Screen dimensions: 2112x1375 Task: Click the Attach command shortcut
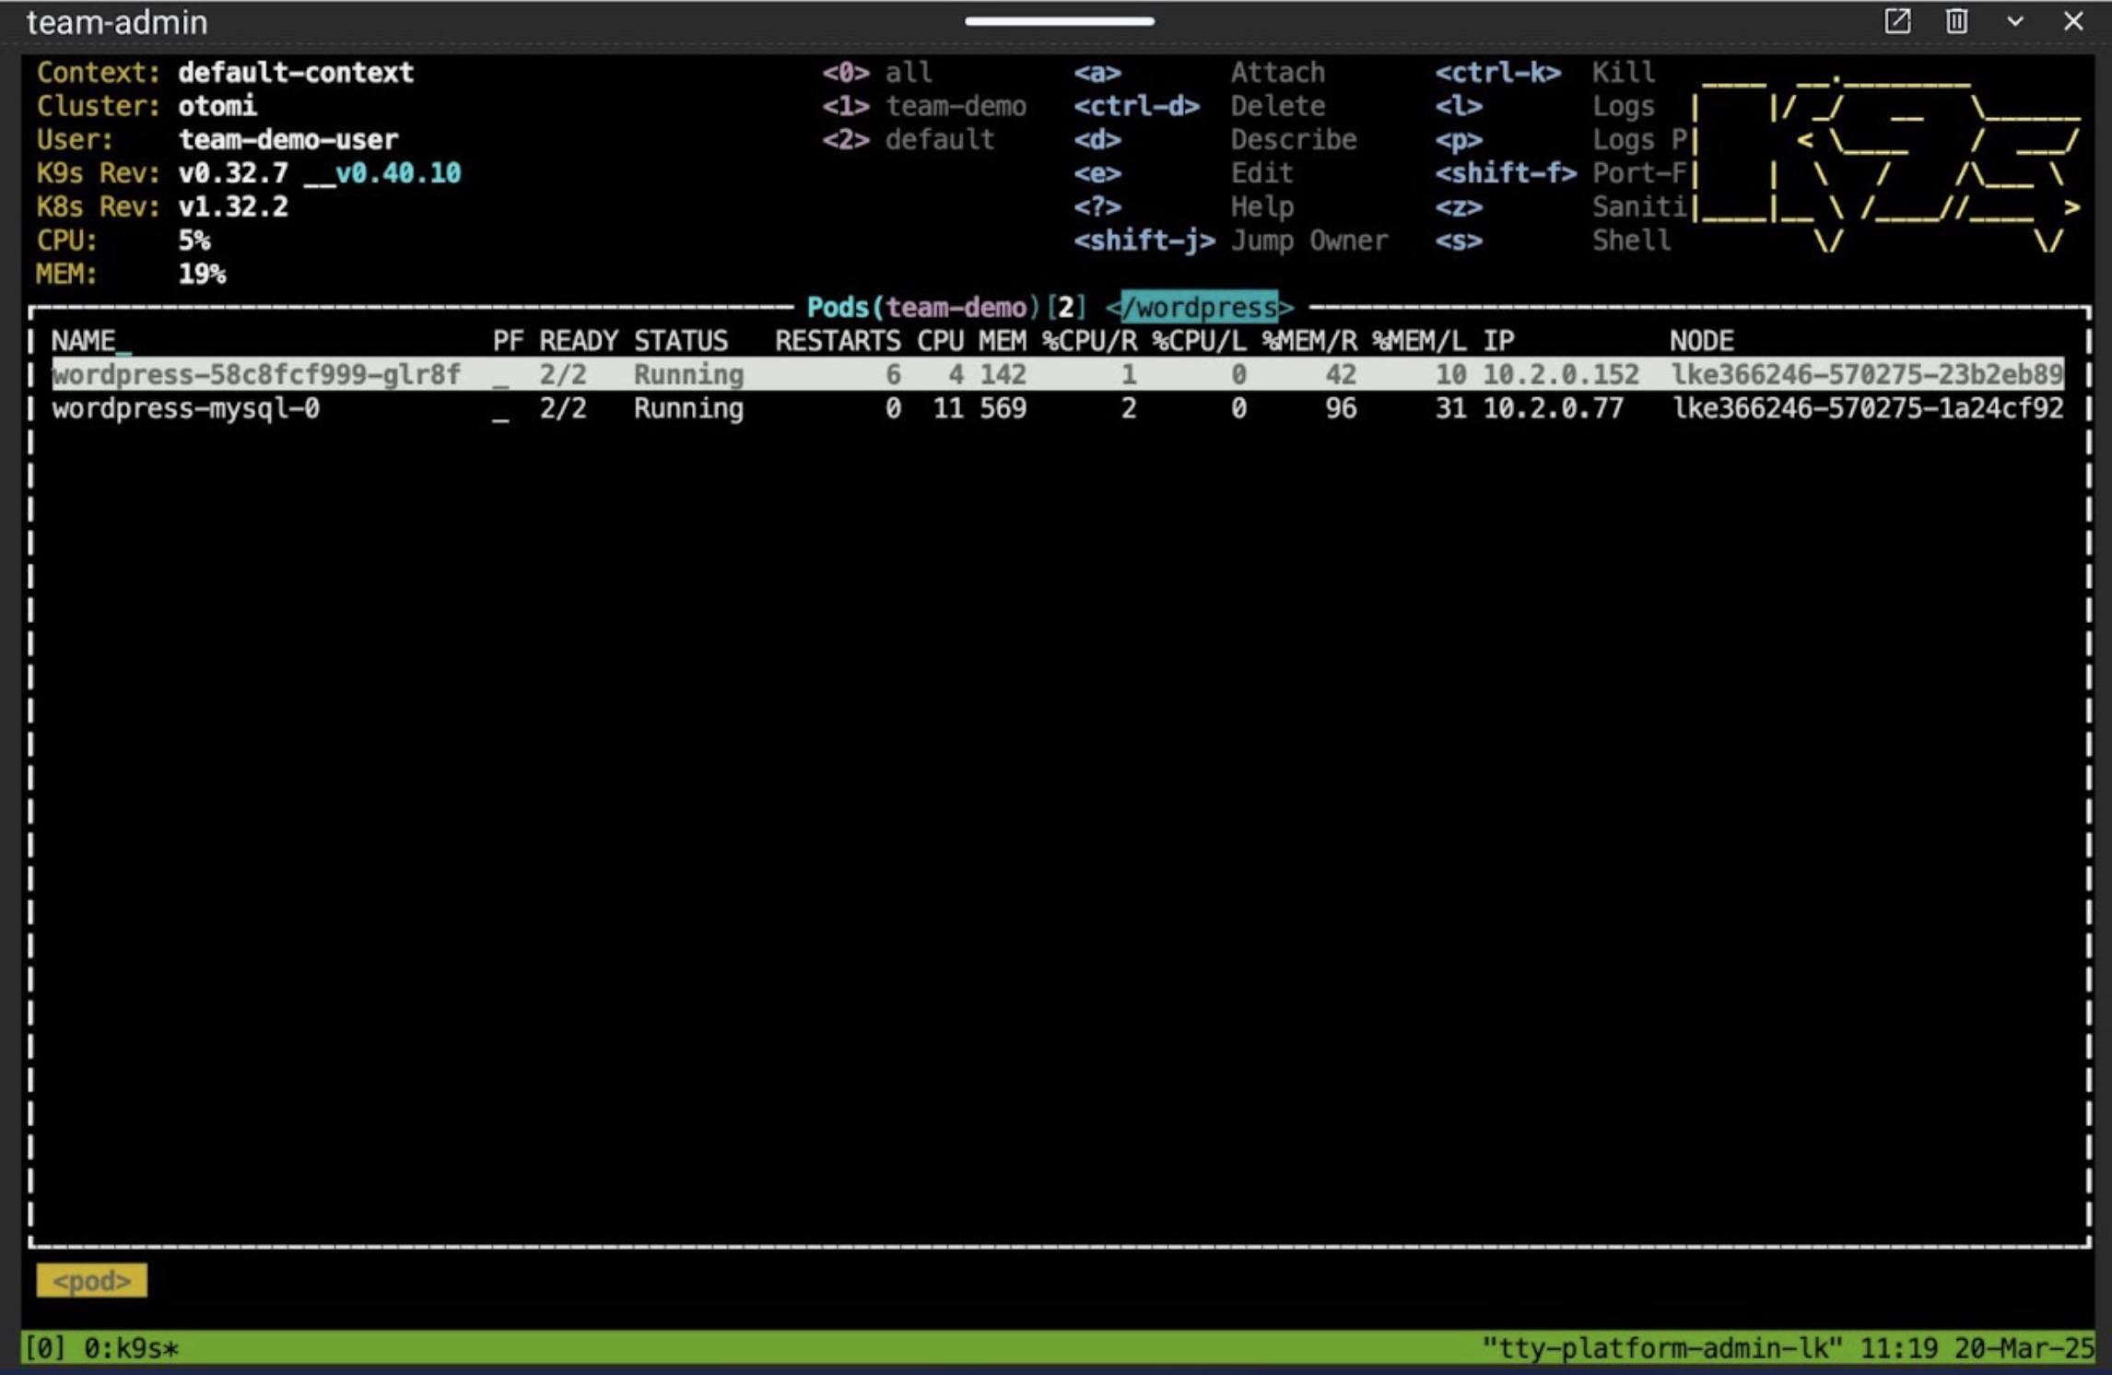tap(1277, 73)
